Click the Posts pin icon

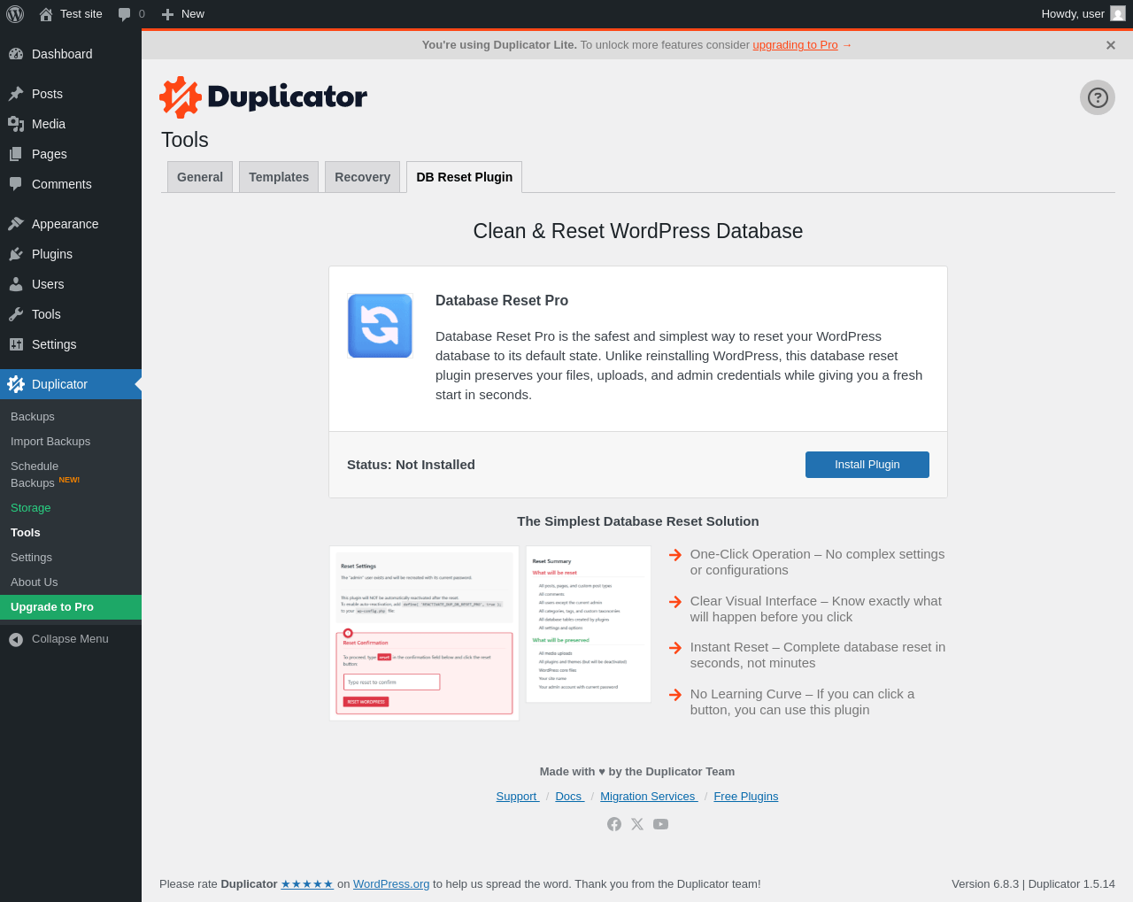16,94
